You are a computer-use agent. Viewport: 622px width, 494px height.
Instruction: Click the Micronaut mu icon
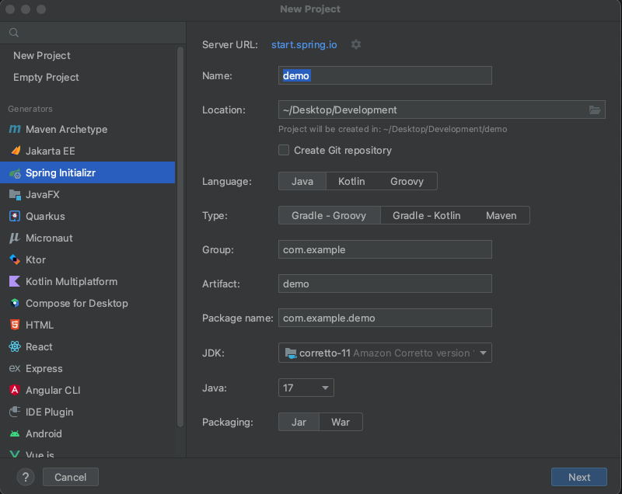(15, 238)
